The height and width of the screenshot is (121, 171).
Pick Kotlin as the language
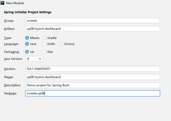44,44
